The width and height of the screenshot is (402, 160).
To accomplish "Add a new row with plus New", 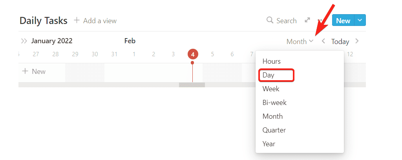I will 34,72.
